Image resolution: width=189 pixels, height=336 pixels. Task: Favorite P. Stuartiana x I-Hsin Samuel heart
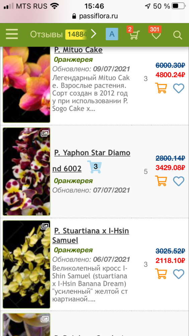coord(179,274)
